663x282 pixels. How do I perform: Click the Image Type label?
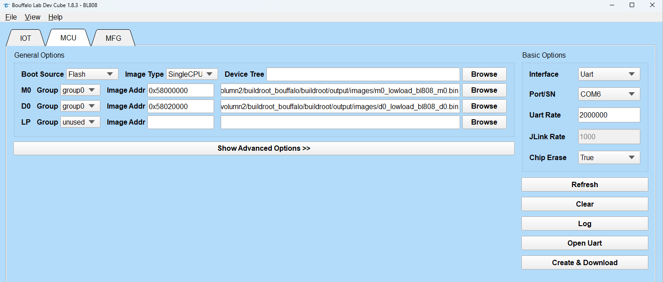point(144,74)
